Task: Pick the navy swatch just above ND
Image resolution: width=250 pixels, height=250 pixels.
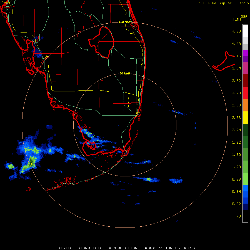Action: pyautogui.click(x=245, y=207)
